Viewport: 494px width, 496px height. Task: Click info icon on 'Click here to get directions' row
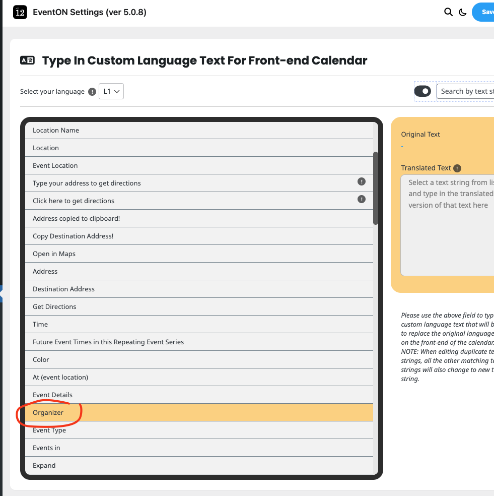click(x=361, y=199)
